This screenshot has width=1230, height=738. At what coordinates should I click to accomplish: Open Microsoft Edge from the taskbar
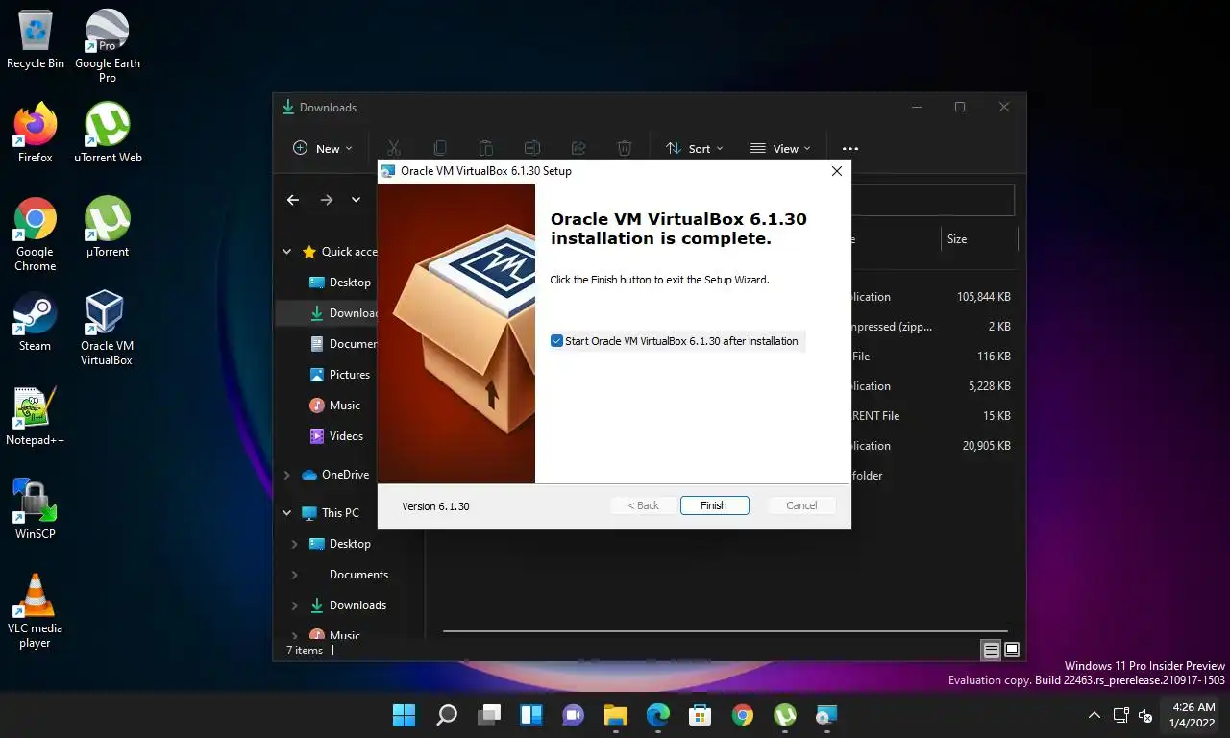[658, 715]
